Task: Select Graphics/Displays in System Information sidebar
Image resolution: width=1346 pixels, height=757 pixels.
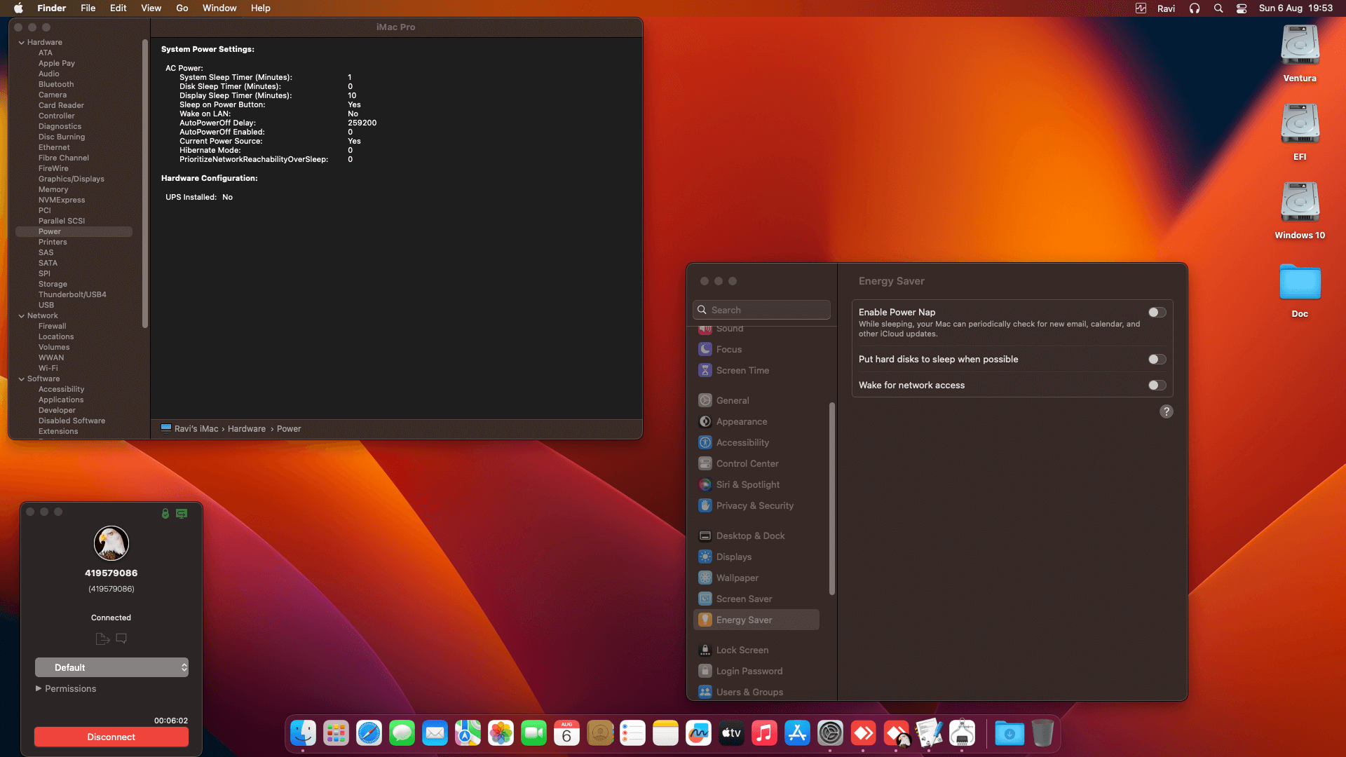Action: [72, 179]
